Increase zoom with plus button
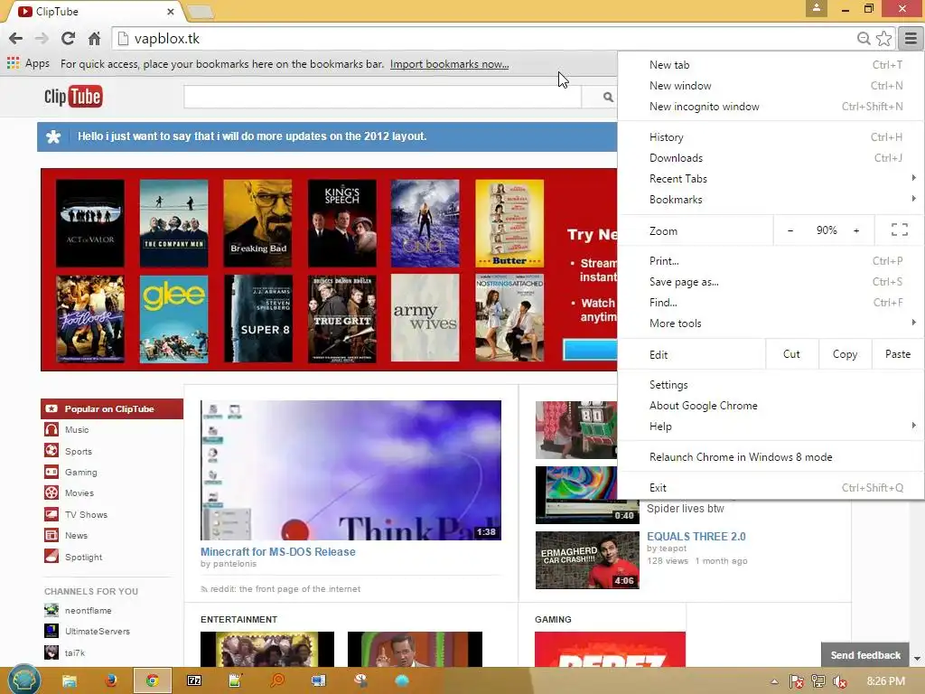This screenshot has width=925, height=694. coord(856,230)
